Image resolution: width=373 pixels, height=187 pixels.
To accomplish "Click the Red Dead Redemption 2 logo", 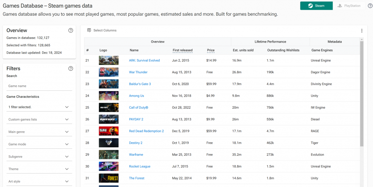I will point(109,131).
